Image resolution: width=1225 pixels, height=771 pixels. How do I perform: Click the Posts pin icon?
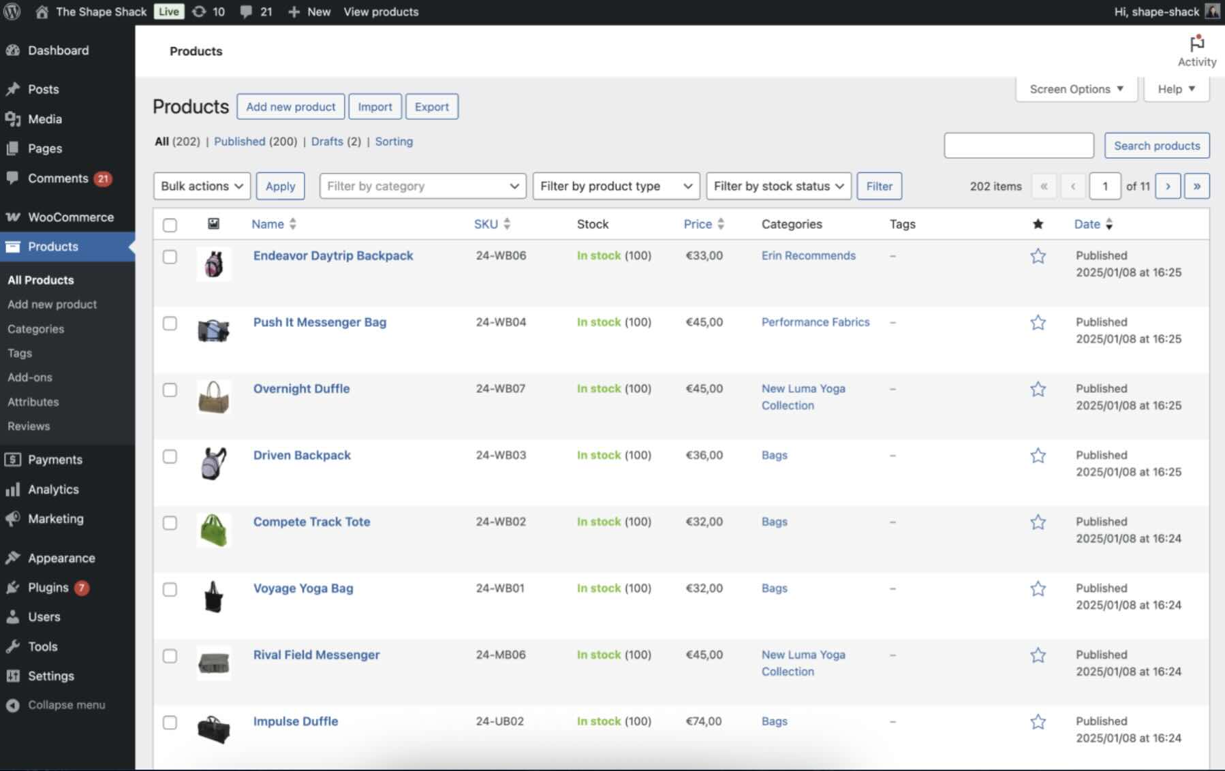coord(12,89)
